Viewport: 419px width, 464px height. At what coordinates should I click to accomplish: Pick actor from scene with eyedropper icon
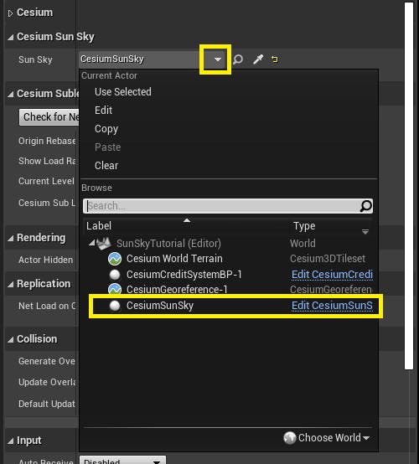258,59
